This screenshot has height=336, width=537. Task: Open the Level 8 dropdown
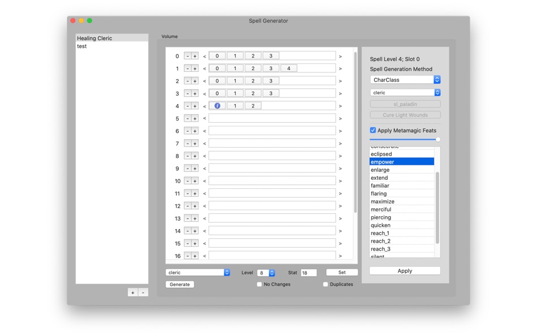266,273
